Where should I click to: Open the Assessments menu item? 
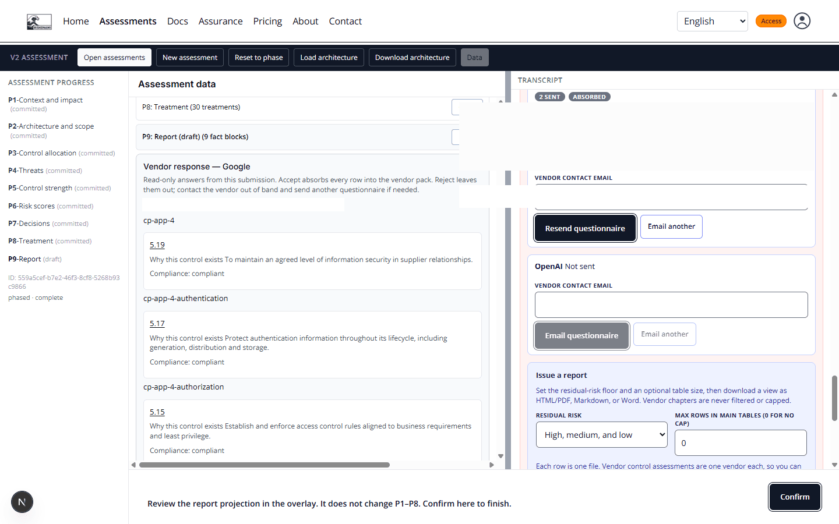[128, 22]
